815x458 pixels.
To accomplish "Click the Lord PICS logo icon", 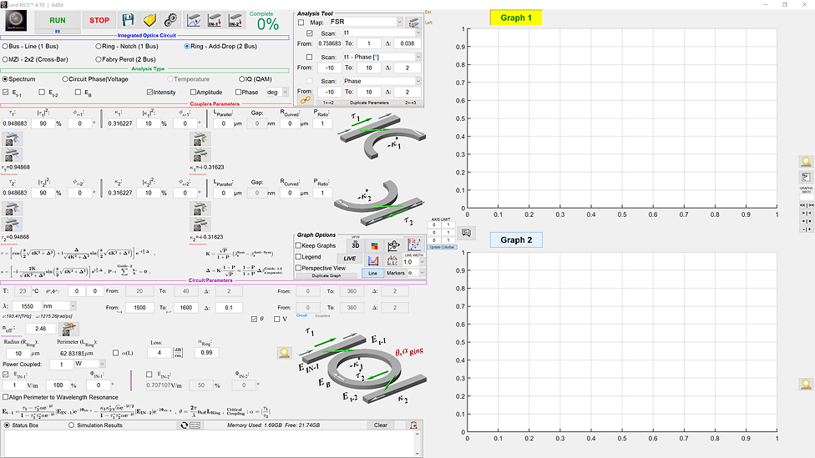I will coord(16,21).
